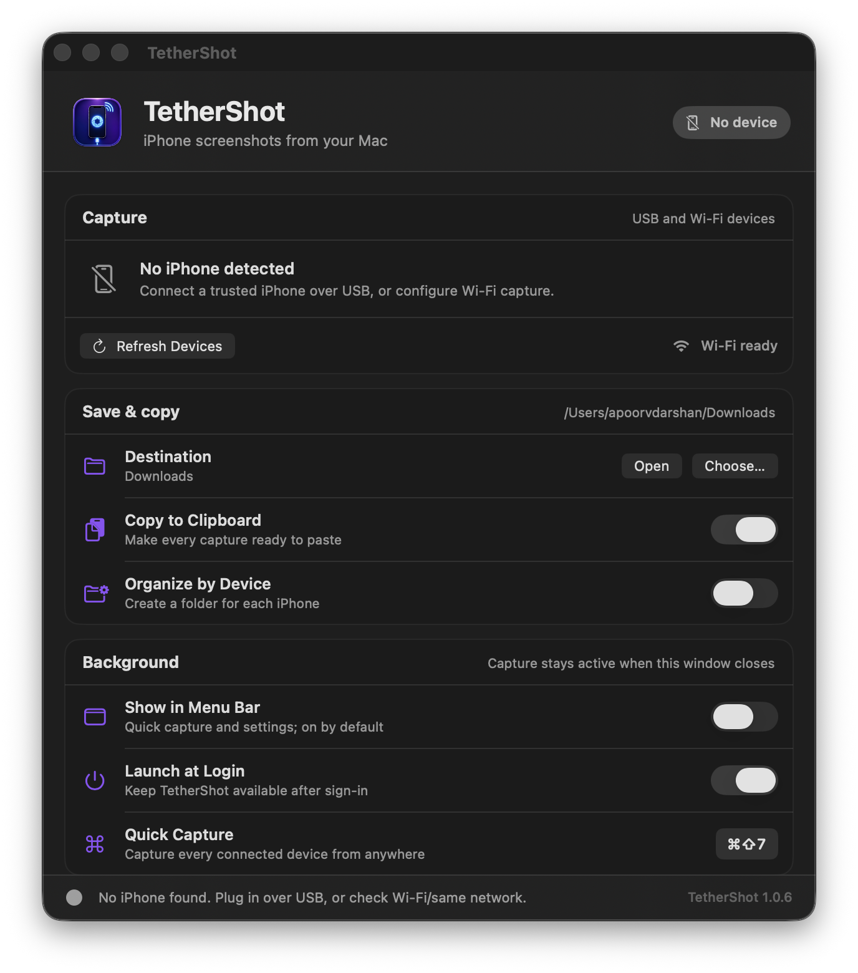Click the Connect a trusted iPhone over USB text
Viewport: 858px width, 973px height.
click(347, 291)
